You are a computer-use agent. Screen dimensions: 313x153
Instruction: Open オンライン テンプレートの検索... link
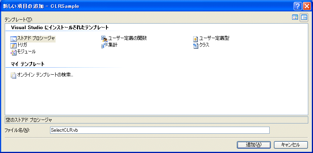(x=45, y=75)
